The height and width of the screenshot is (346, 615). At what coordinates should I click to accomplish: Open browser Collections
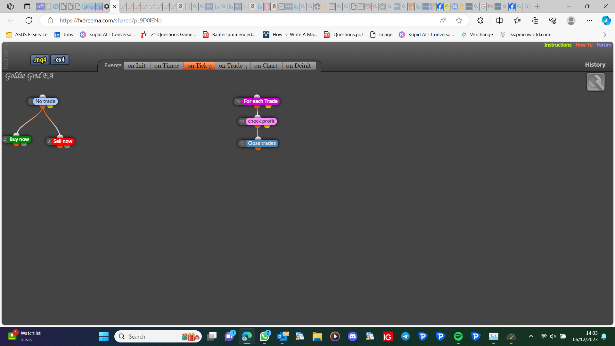point(535,21)
